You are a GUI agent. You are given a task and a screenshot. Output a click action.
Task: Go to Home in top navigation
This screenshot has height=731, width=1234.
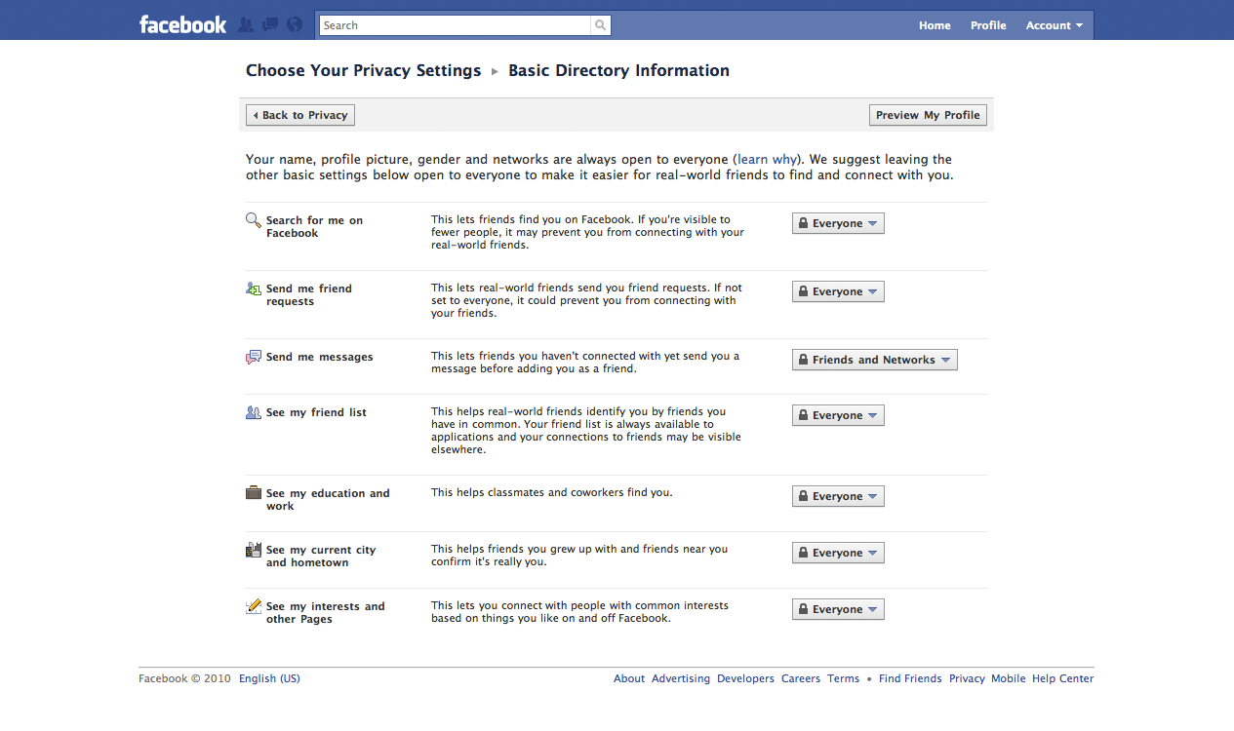(935, 25)
